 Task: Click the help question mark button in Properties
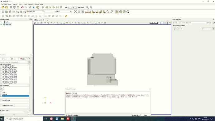pyautogui.click(x=29, y=59)
